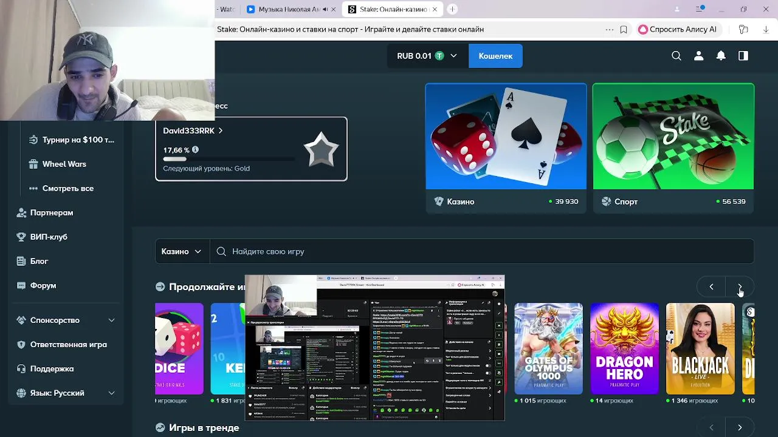Click the Поддержка headset icon
The width and height of the screenshot is (778, 437).
point(21,368)
